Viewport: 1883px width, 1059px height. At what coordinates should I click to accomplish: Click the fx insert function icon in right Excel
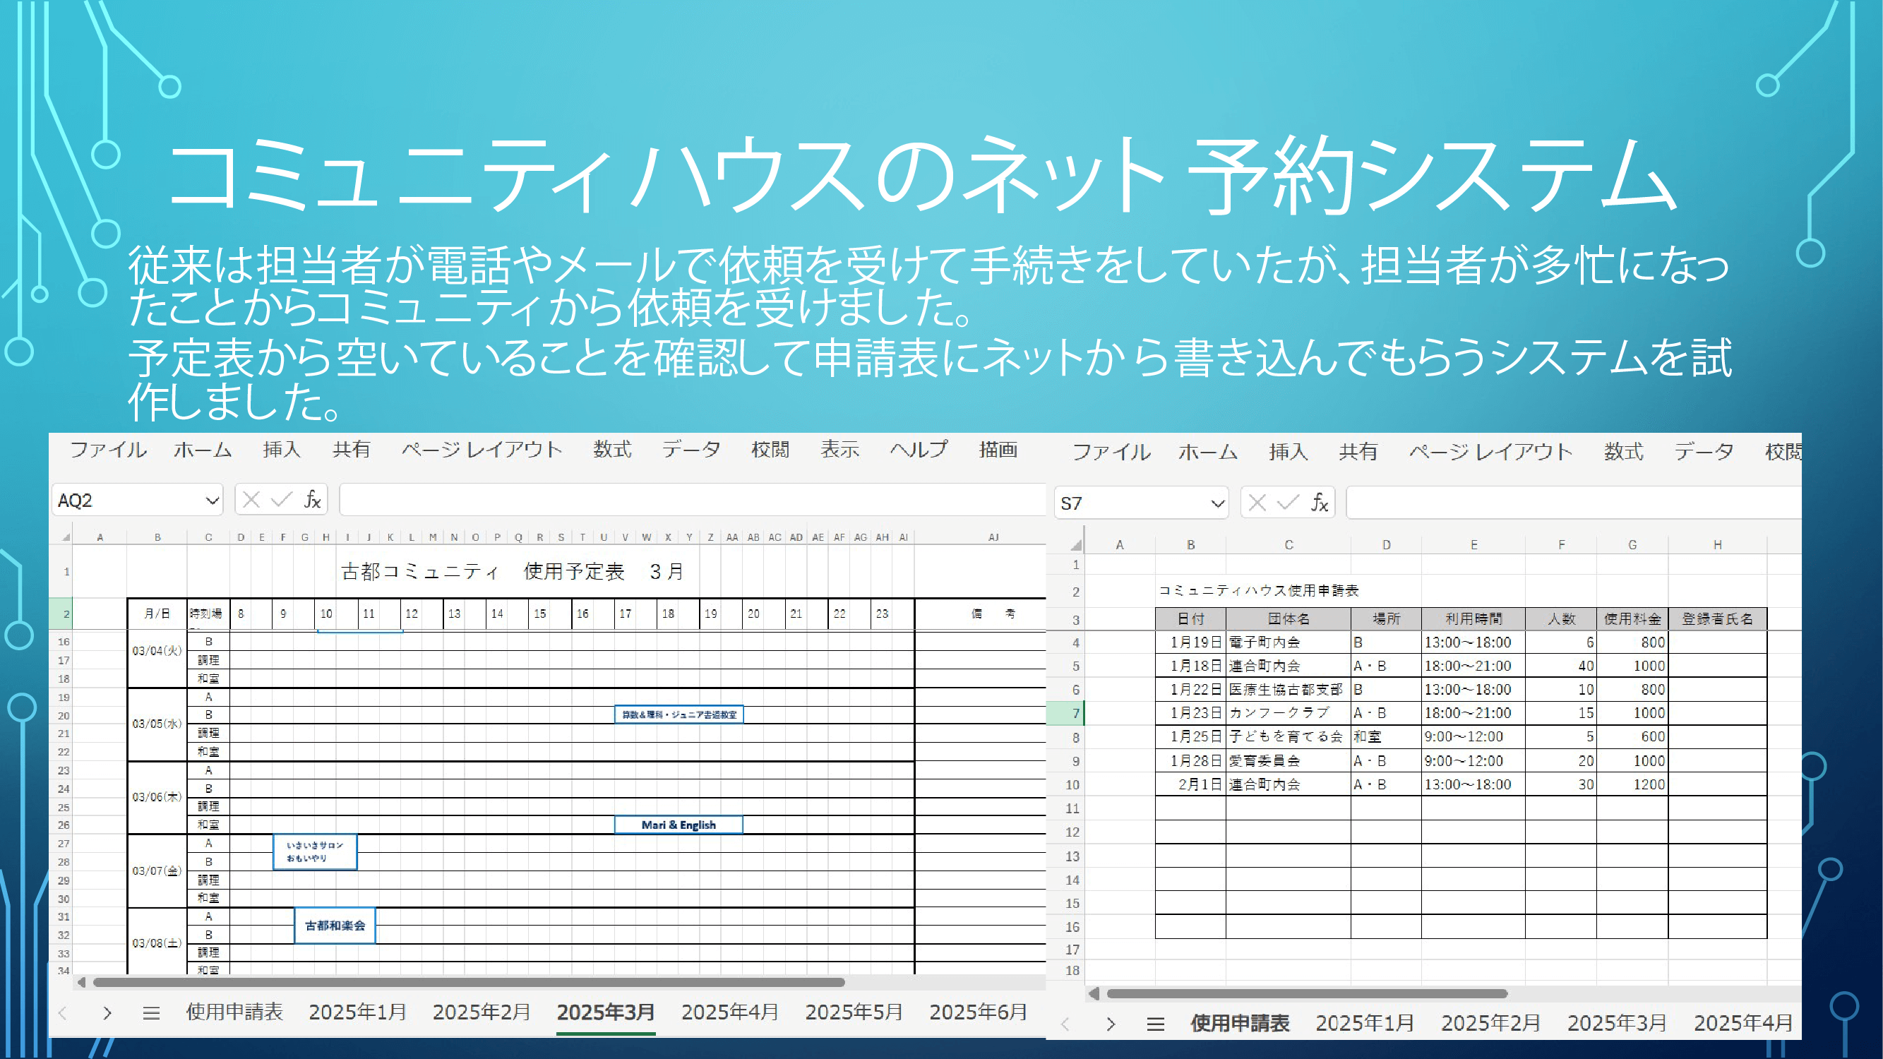point(1320,503)
